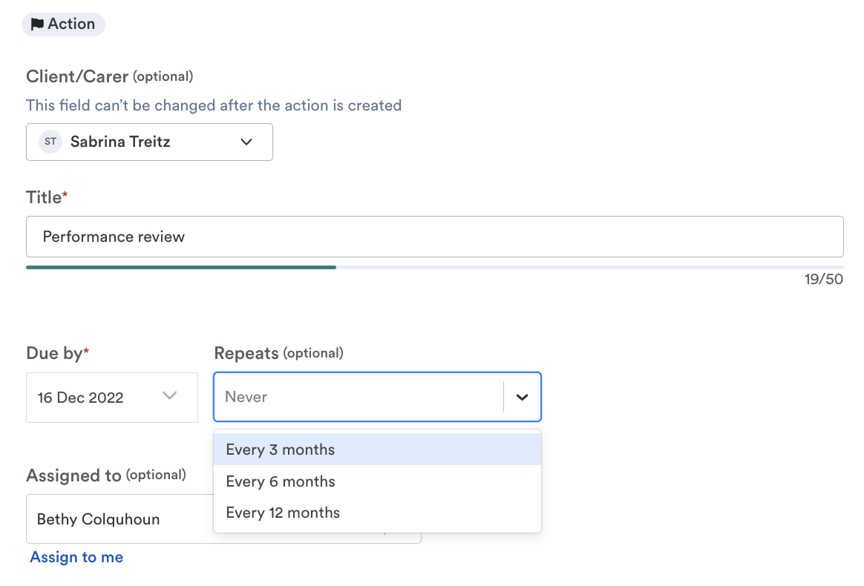The height and width of the screenshot is (586, 864).
Task: Click the 19/50 character counter
Action: point(823,280)
